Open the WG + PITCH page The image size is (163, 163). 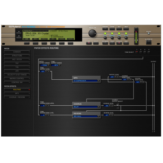[x=17, y=60]
